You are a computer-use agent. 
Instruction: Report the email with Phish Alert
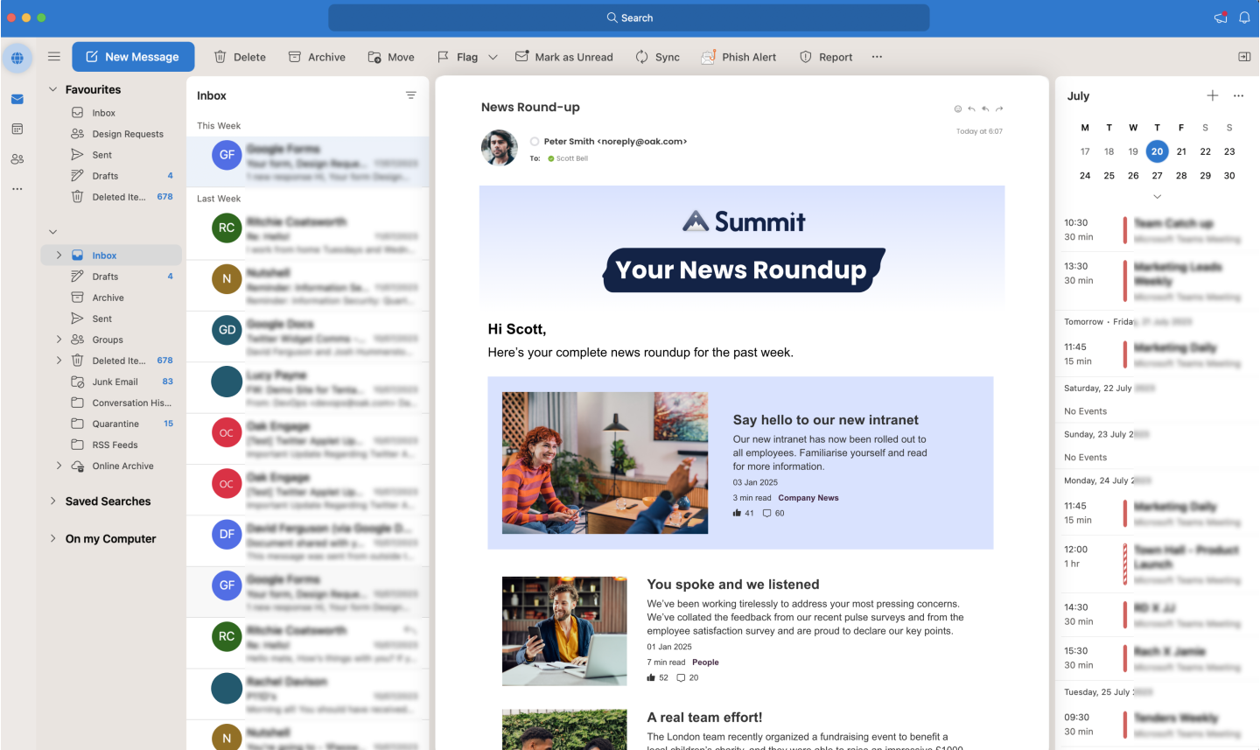coord(738,57)
